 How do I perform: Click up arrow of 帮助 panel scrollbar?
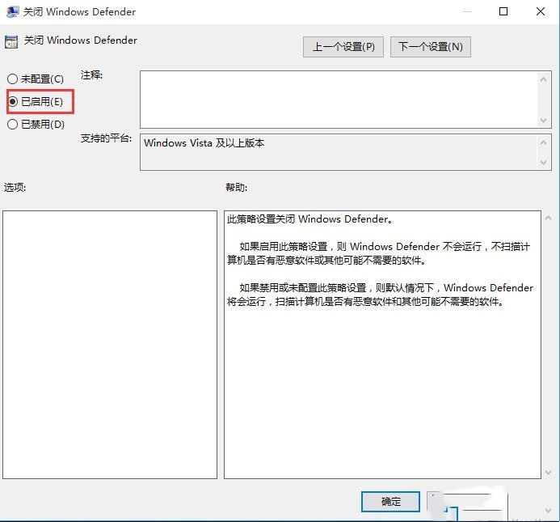click(548, 218)
